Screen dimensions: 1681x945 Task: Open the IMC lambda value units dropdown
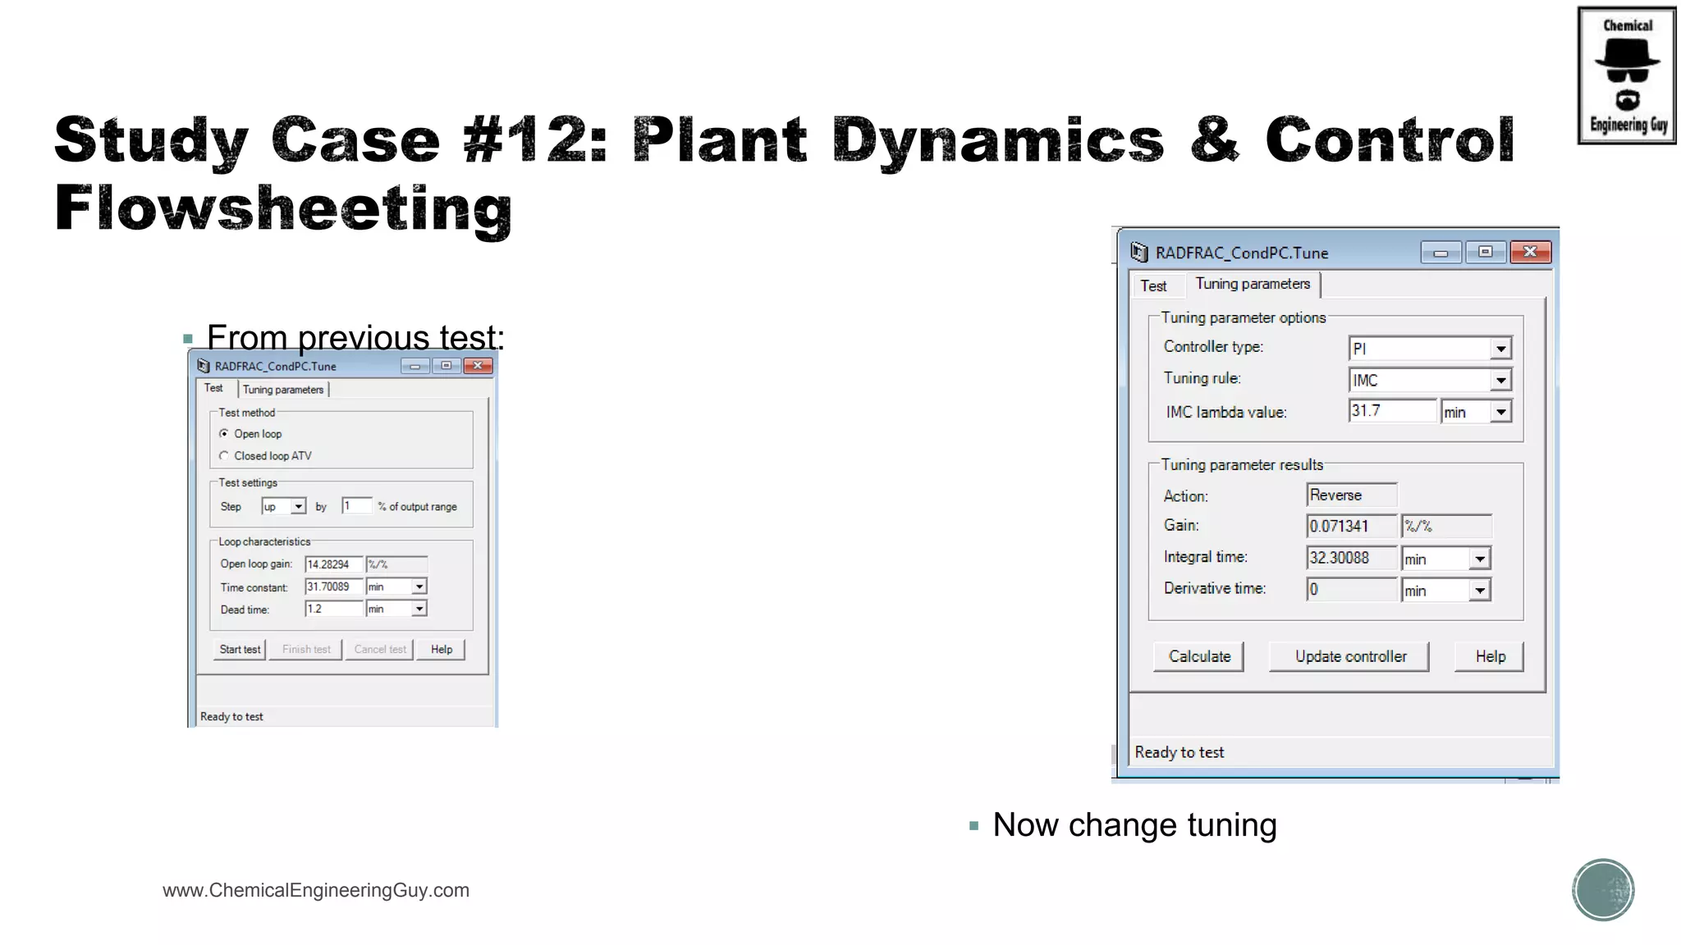coord(1500,412)
